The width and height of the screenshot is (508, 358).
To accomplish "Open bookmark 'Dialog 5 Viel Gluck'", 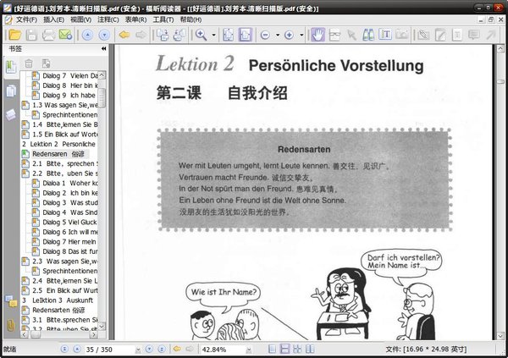I will [x=69, y=223].
